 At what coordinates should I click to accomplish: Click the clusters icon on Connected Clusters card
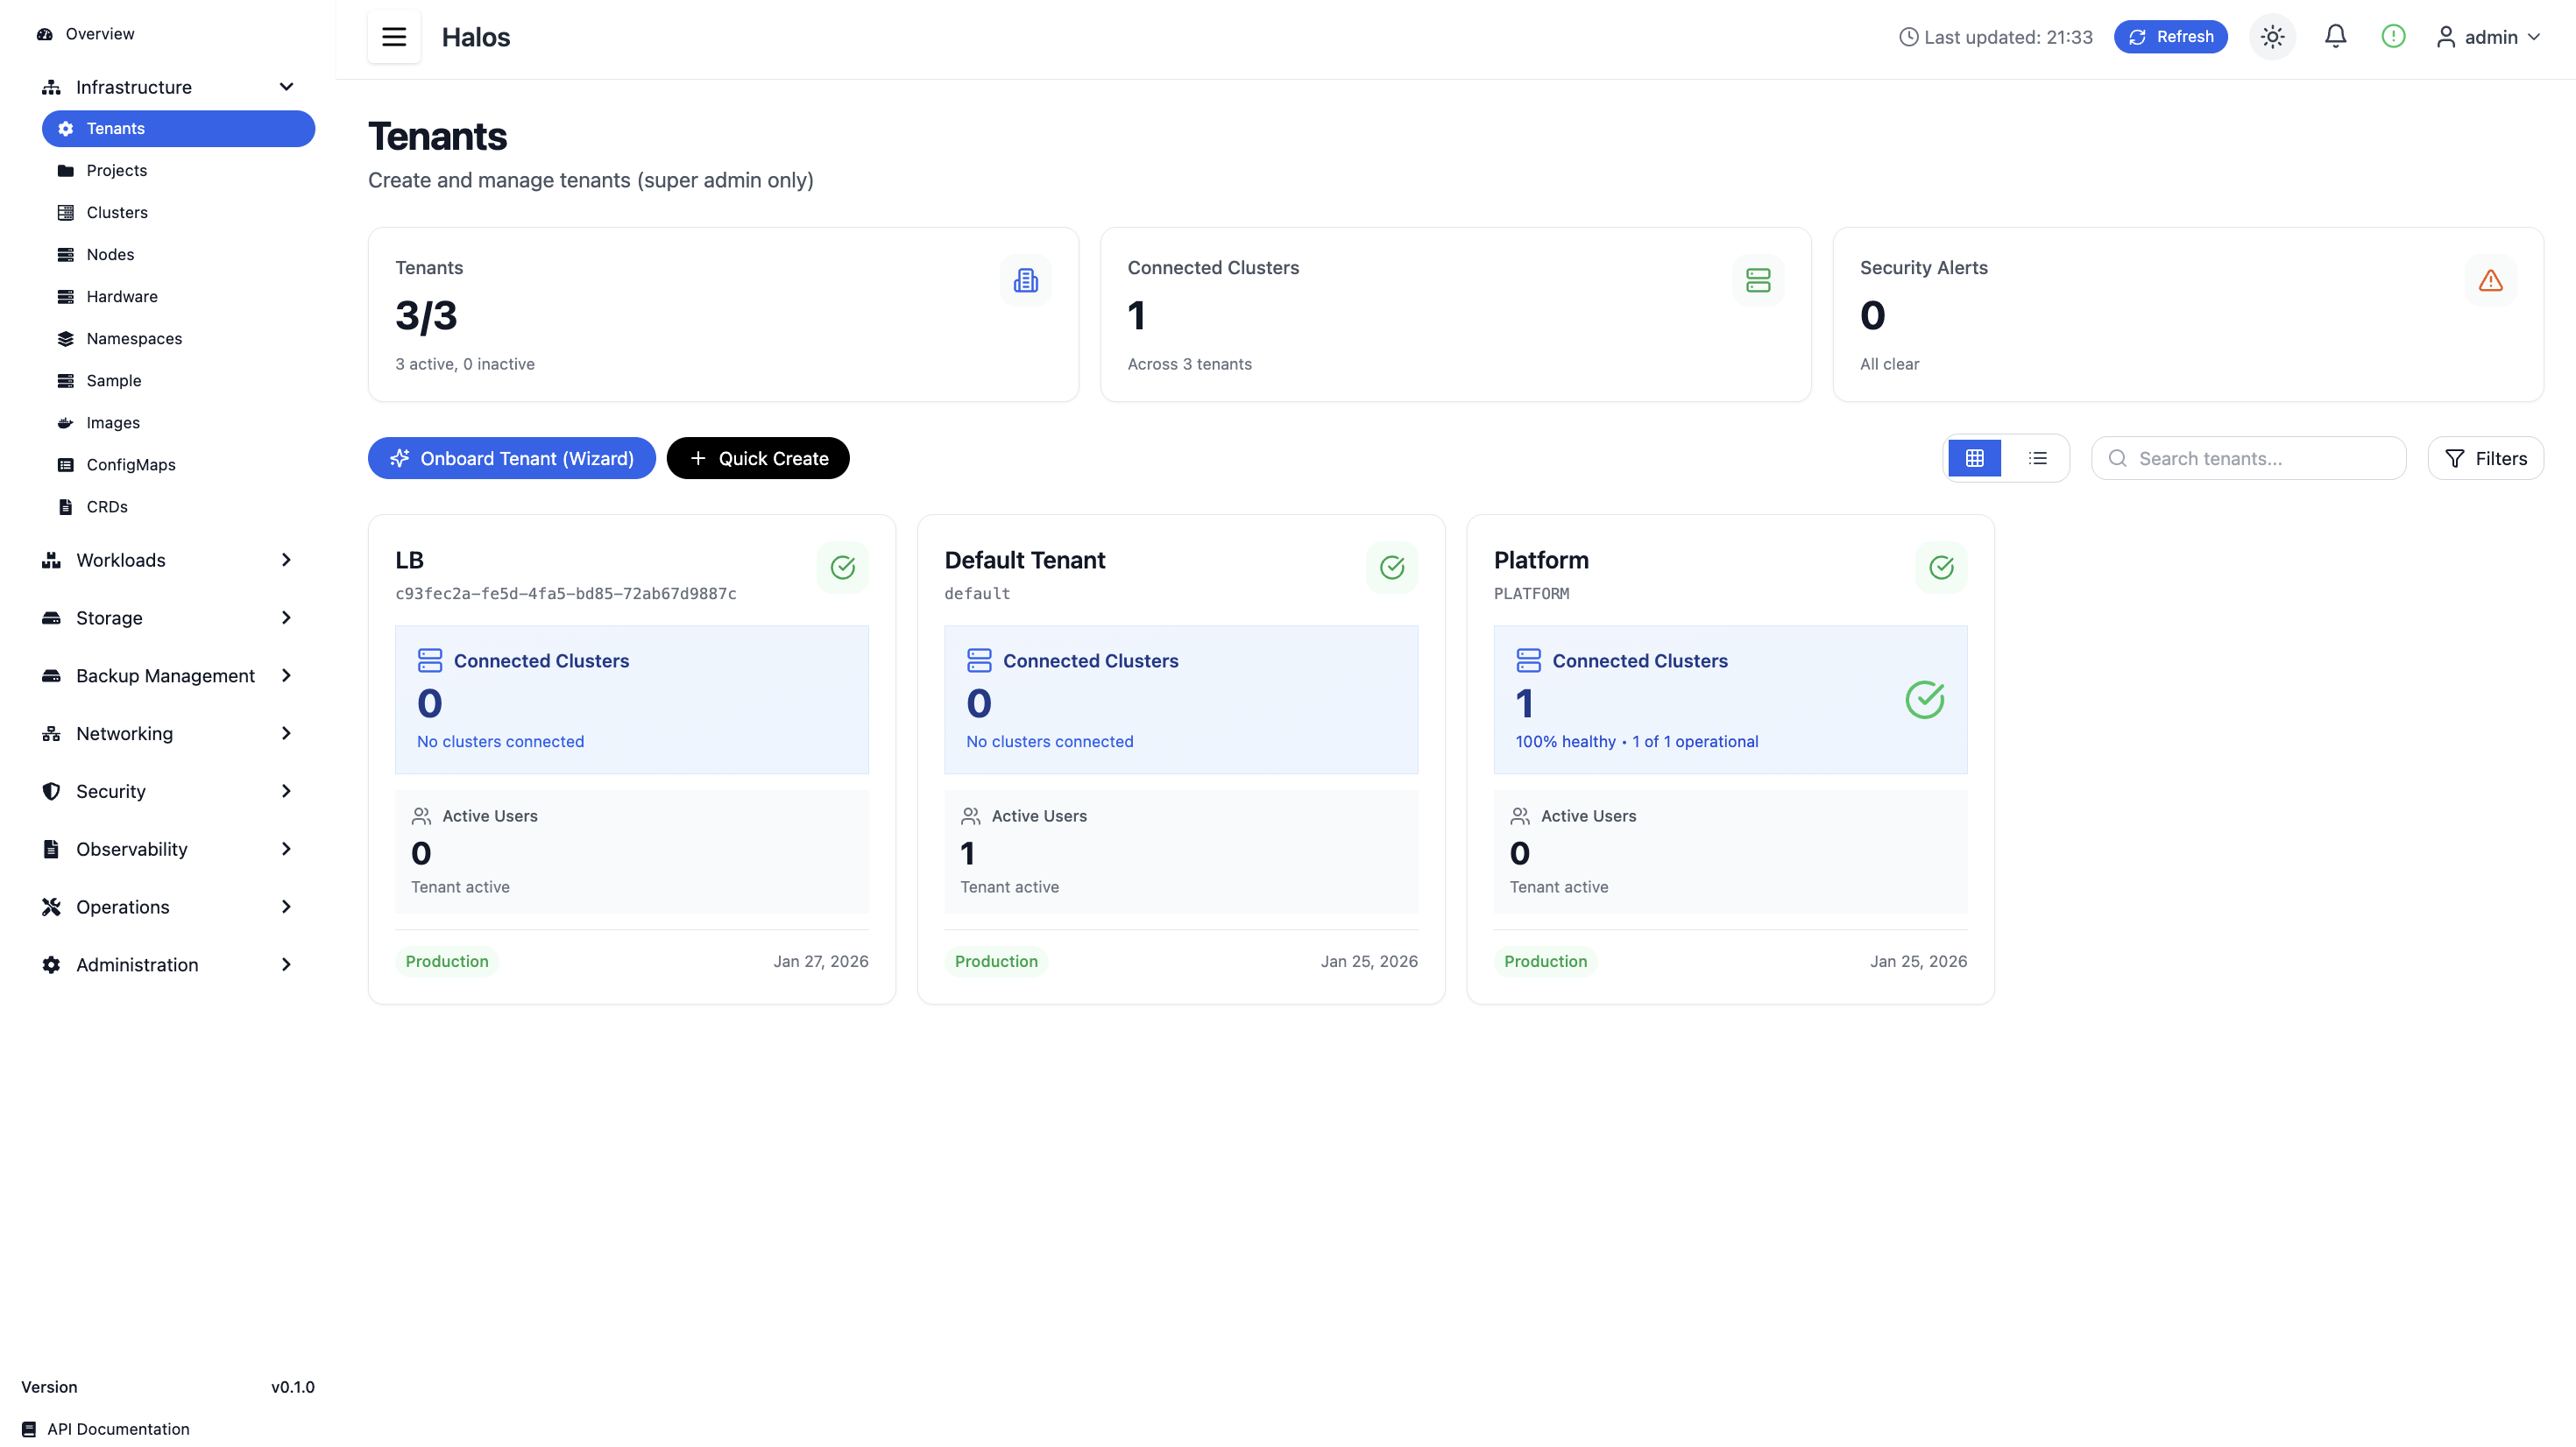[1758, 280]
